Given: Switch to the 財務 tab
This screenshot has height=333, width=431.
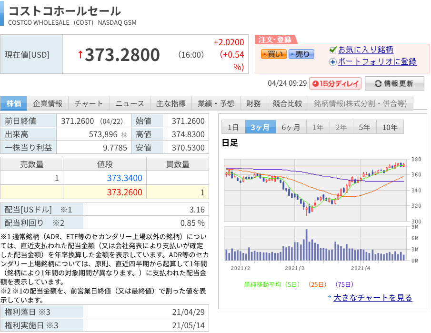Looking at the screenshot, I should [x=253, y=103].
